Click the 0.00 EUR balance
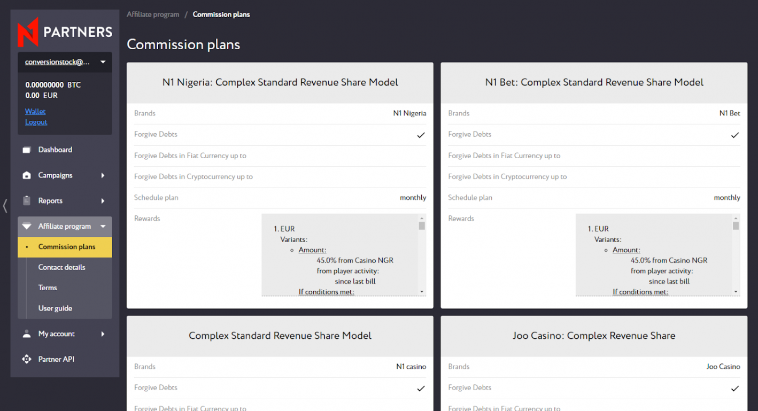758x411 pixels. click(41, 96)
